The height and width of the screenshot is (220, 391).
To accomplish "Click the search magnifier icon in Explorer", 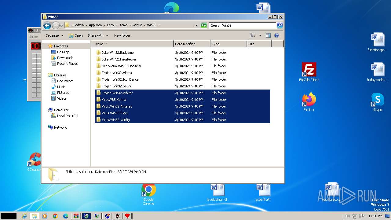I will pyautogui.click(x=280, y=25).
